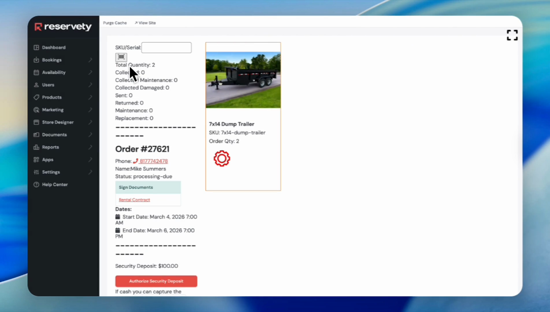Viewport: 550px width, 312px height.
Task: Open the Dashboard from the sidebar
Action: [x=53, y=47]
